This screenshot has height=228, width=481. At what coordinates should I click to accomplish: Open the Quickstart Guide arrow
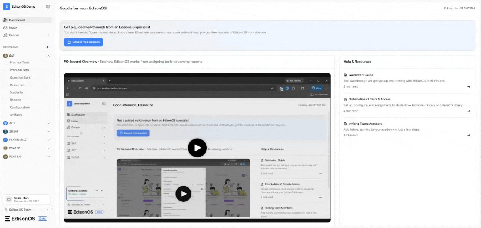click(469, 87)
